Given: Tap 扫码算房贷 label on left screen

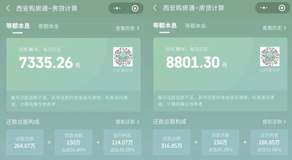Looking at the screenshot, I should pyautogui.click(x=123, y=70).
